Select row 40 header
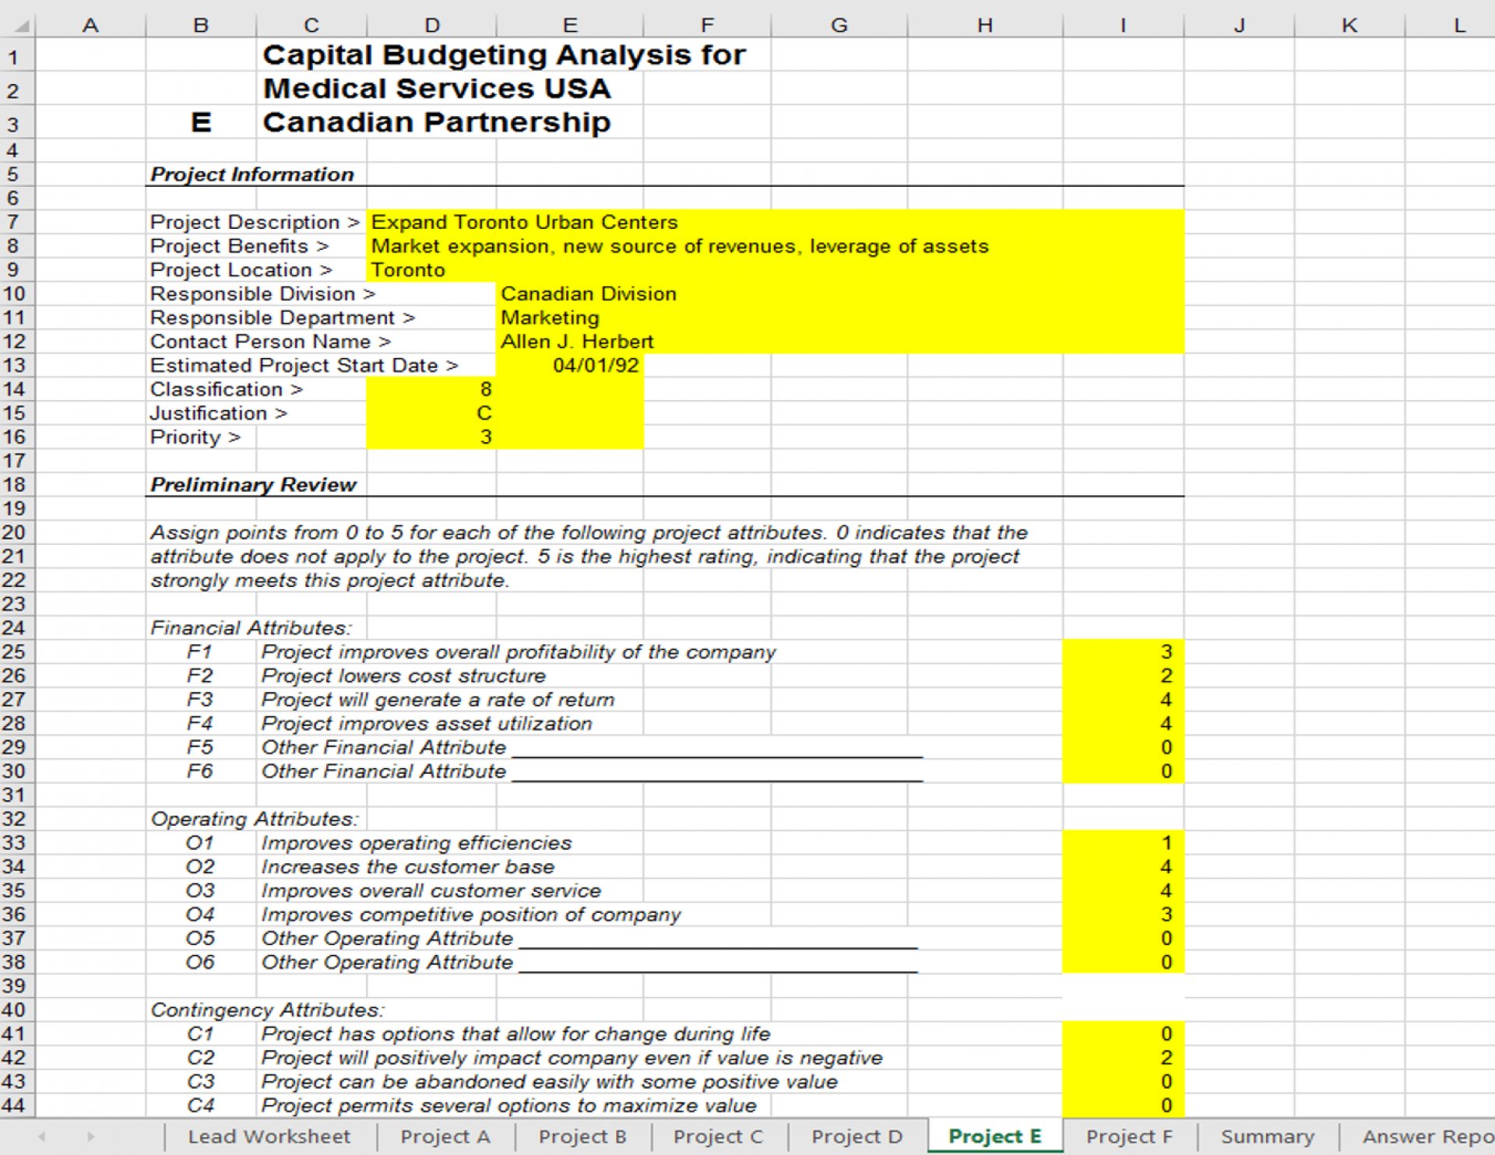The height and width of the screenshot is (1155, 1495). (x=13, y=1009)
